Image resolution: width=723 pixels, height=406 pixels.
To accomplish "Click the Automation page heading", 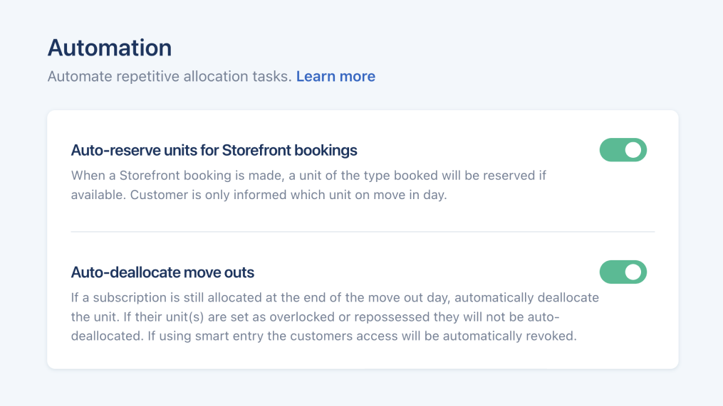I will [x=110, y=48].
